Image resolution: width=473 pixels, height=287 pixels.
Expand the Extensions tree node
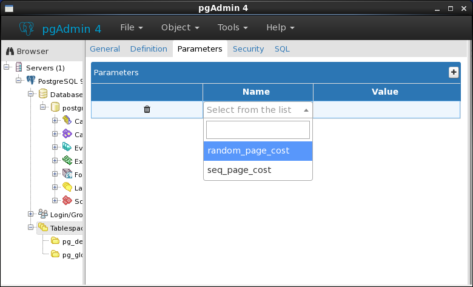click(x=55, y=161)
